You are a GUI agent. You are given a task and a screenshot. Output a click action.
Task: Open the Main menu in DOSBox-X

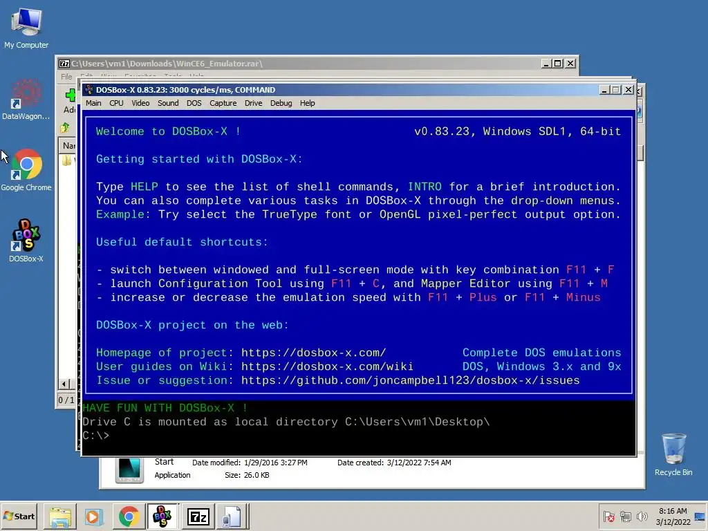[93, 103]
